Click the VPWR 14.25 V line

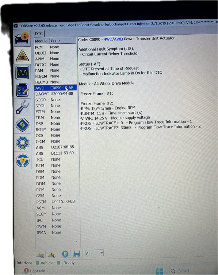(x=115, y=117)
